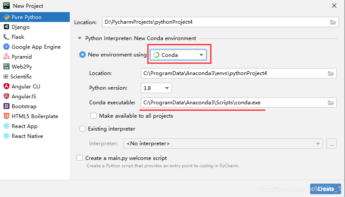Image resolution: width=345 pixels, height=197 pixels.
Task: Select Pyramid project type
Action: (35, 57)
